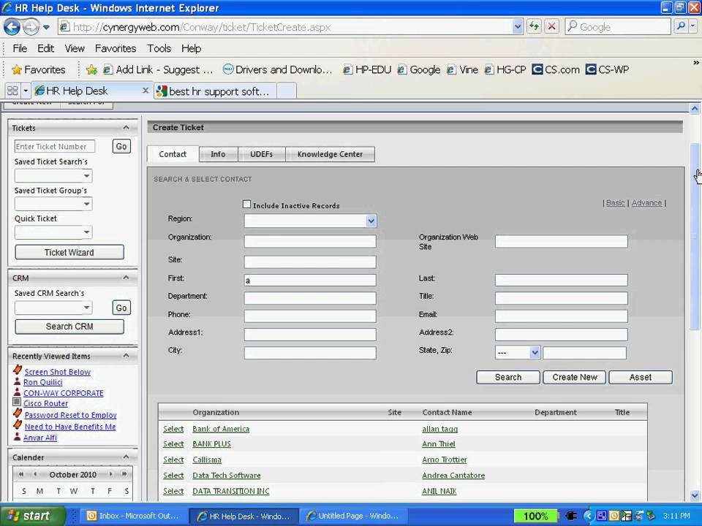Screen dimensions: 702x526
Task: Click the person icon beside Anvar Alfi
Action: pyautogui.click(x=17, y=437)
